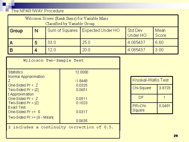Select 'Sum of Squares' column header
Screen dimensions: 189x142
62,30
